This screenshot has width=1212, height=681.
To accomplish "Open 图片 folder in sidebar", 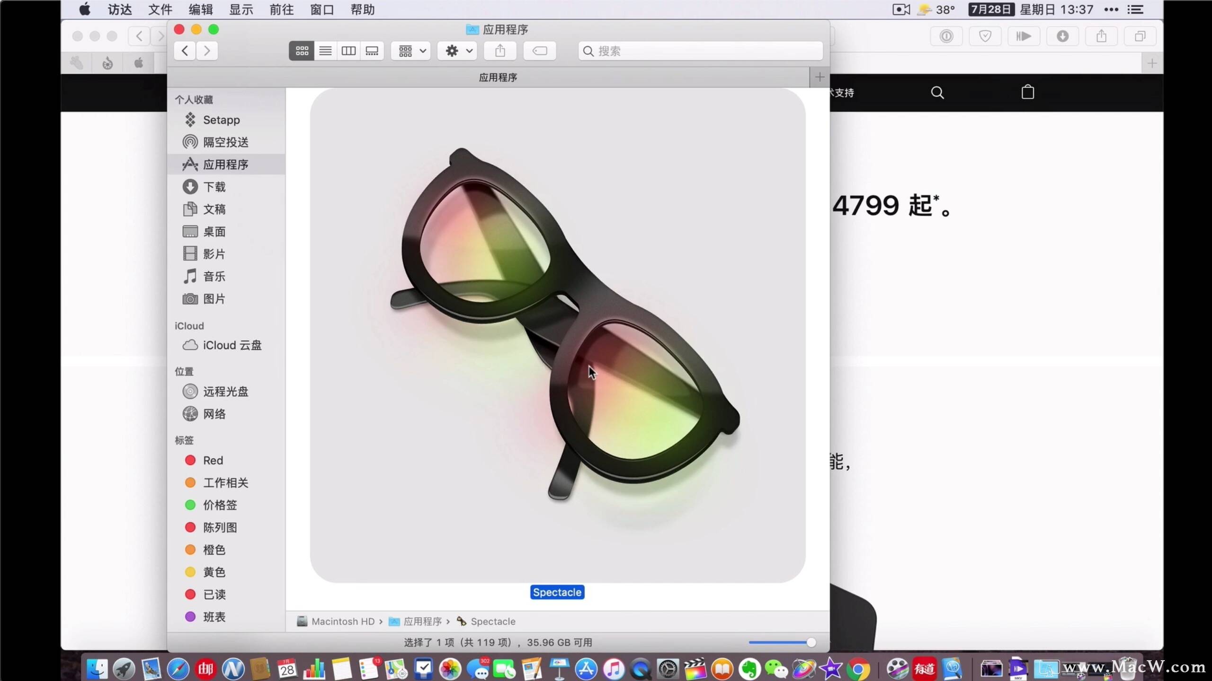I will tap(226, 298).
